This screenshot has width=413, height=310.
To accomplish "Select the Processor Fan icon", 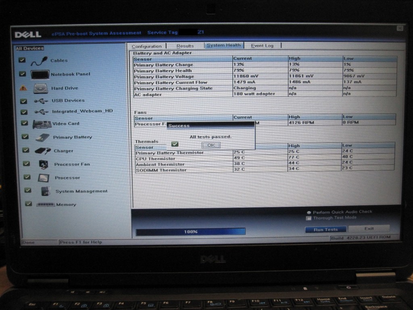I will click(x=44, y=164).
